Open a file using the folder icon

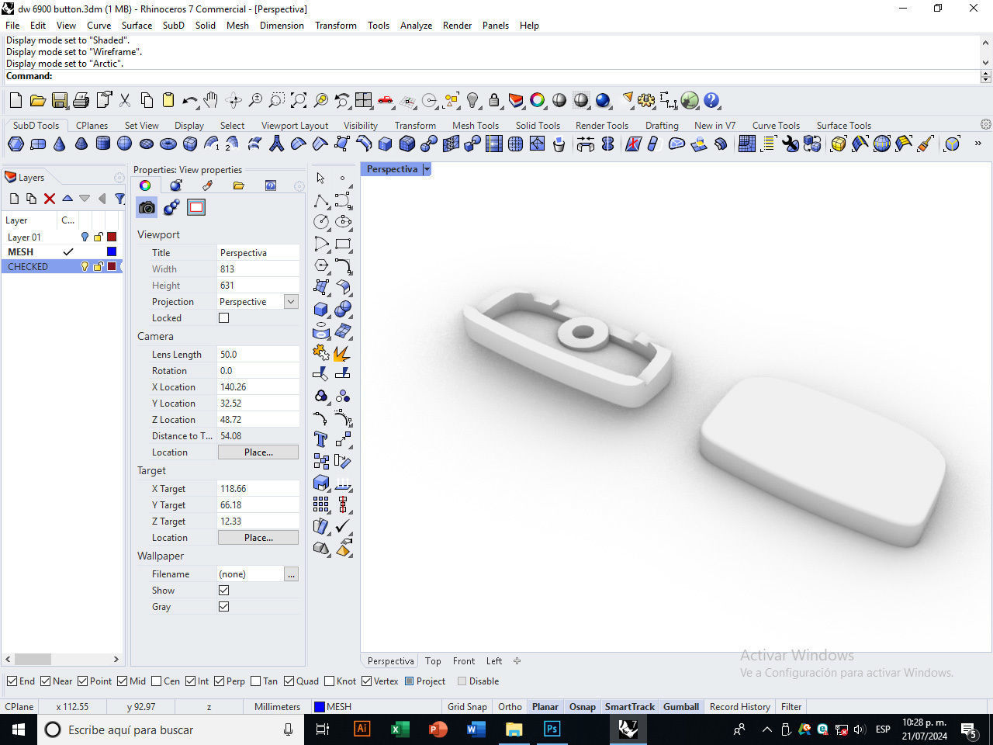(37, 100)
